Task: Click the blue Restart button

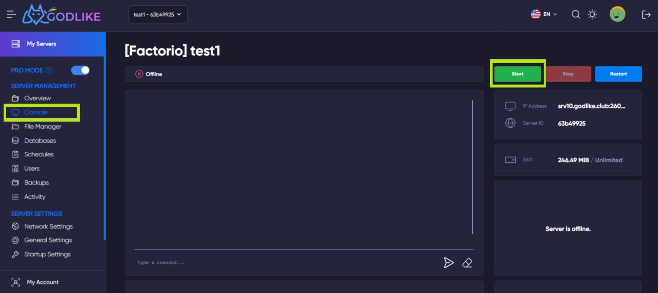Action: 618,74
